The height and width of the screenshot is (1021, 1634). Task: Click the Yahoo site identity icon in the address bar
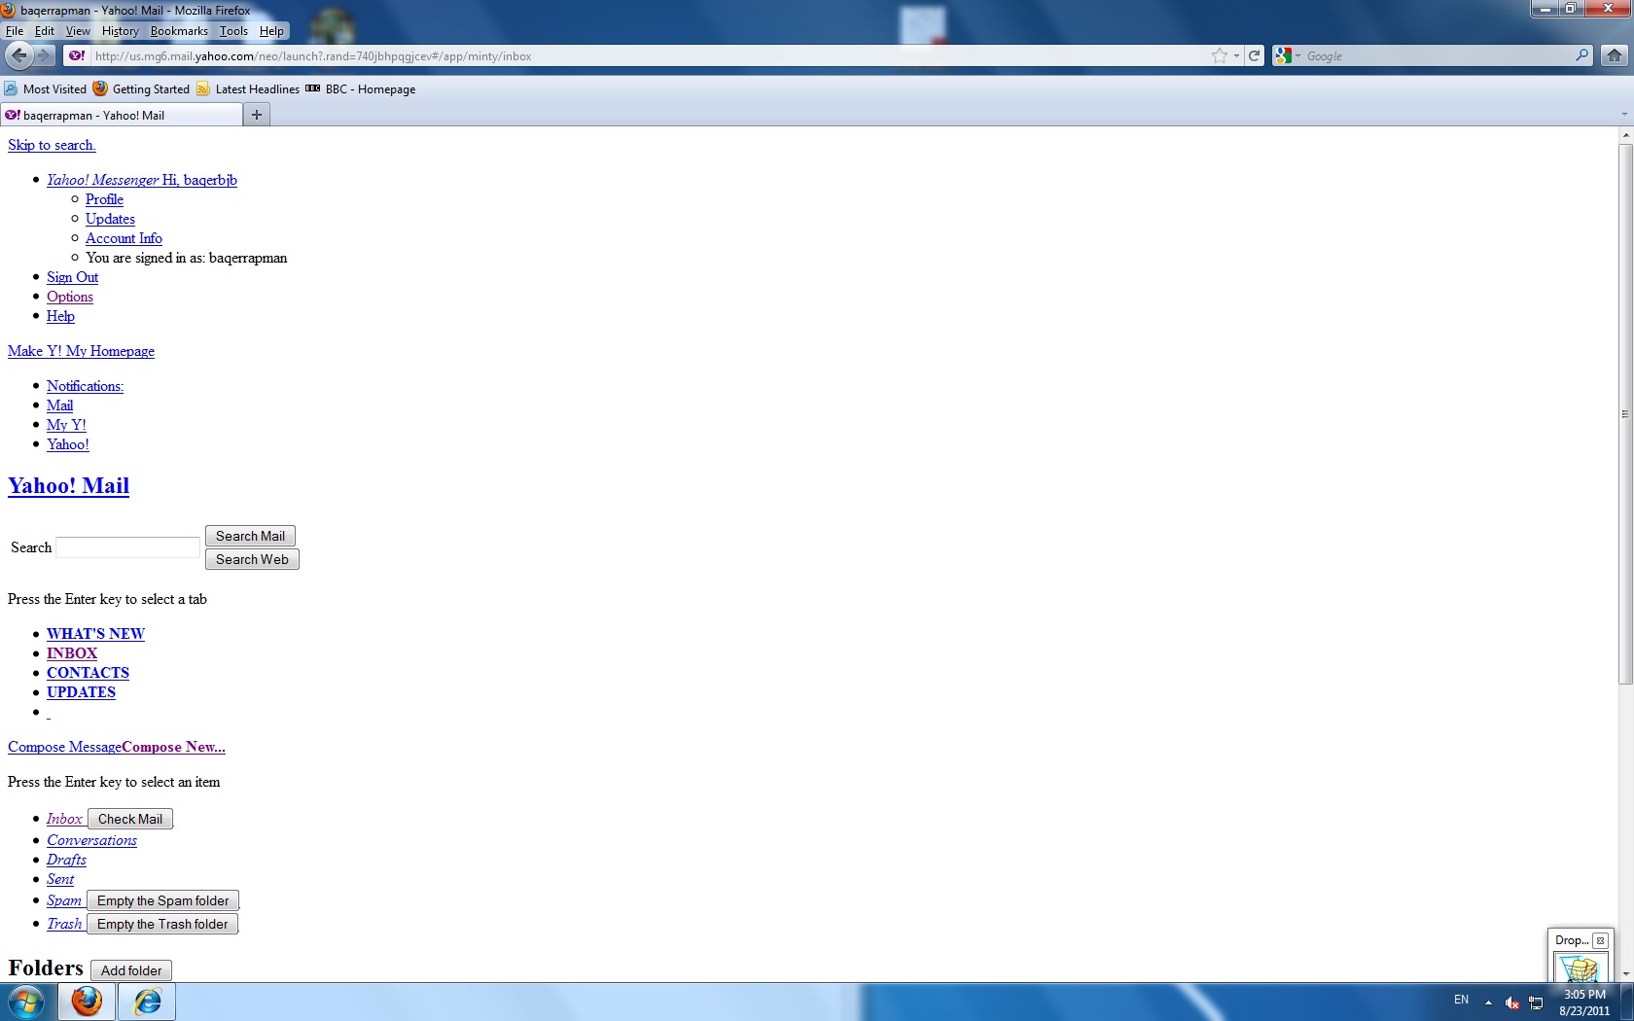[x=77, y=55]
